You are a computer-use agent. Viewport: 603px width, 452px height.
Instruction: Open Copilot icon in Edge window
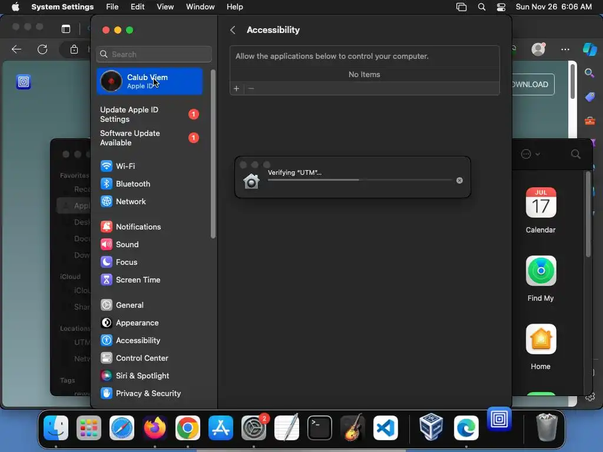(x=590, y=49)
